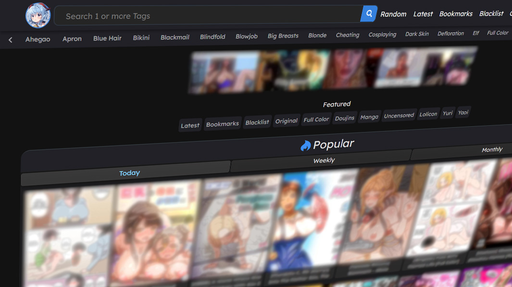Select the Elf tag in tag bar
Screen dimensions: 512x287
pos(475,33)
